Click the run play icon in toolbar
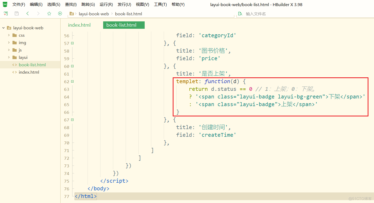 click(60, 13)
